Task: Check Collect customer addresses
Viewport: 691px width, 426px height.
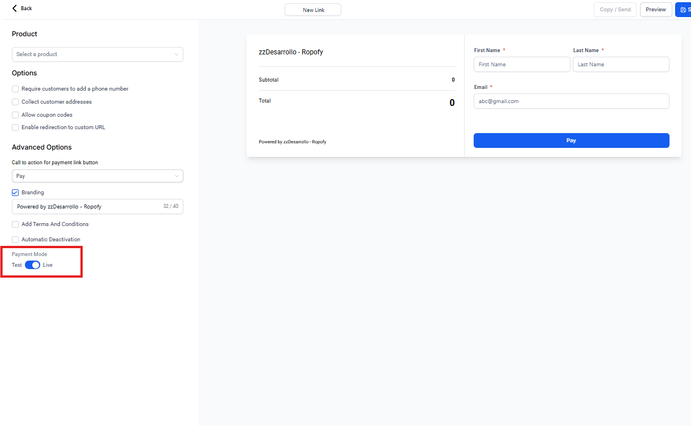Action: coord(15,102)
